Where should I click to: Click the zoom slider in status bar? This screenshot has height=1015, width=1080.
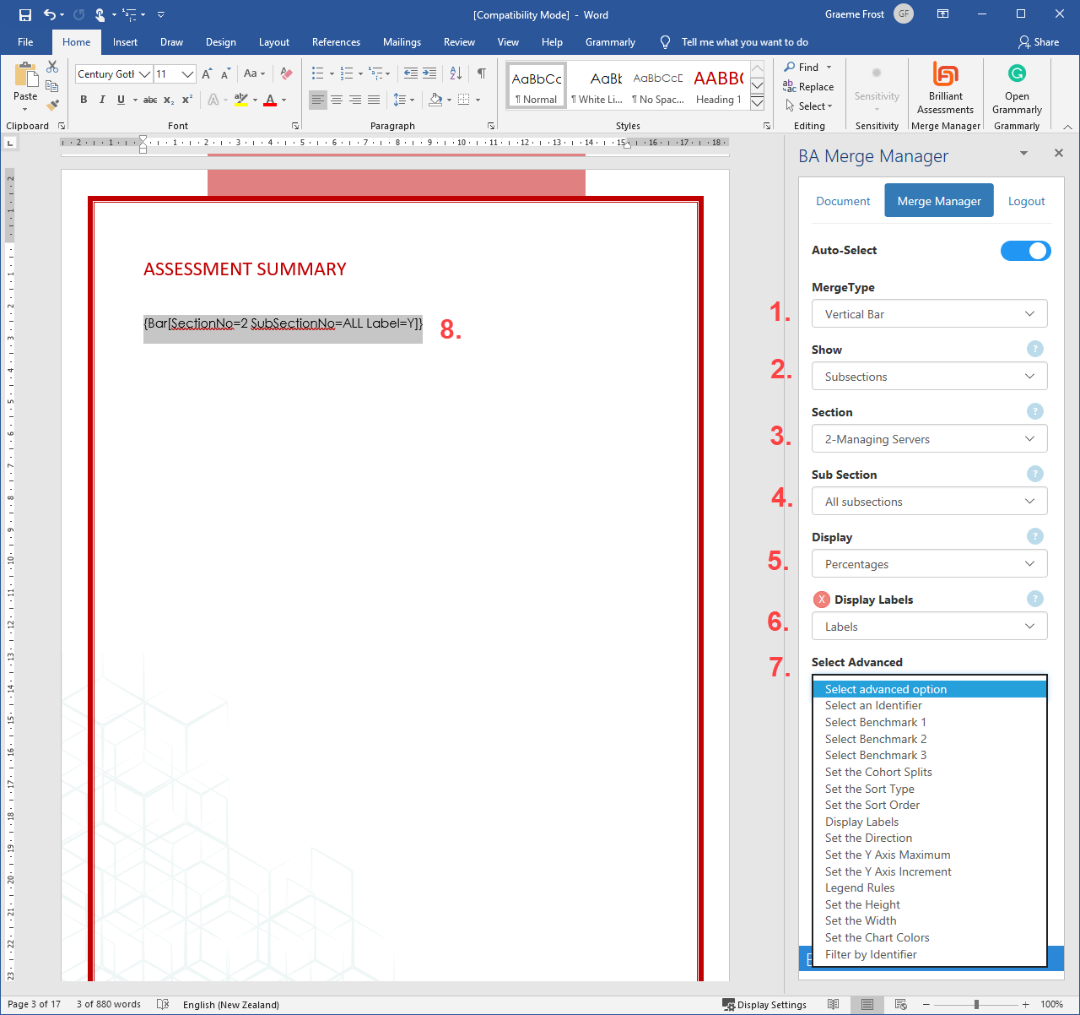(x=976, y=1005)
